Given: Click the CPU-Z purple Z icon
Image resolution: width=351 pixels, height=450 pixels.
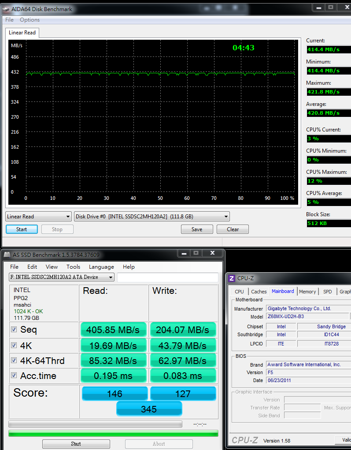Looking at the screenshot, I should click(232, 278).
